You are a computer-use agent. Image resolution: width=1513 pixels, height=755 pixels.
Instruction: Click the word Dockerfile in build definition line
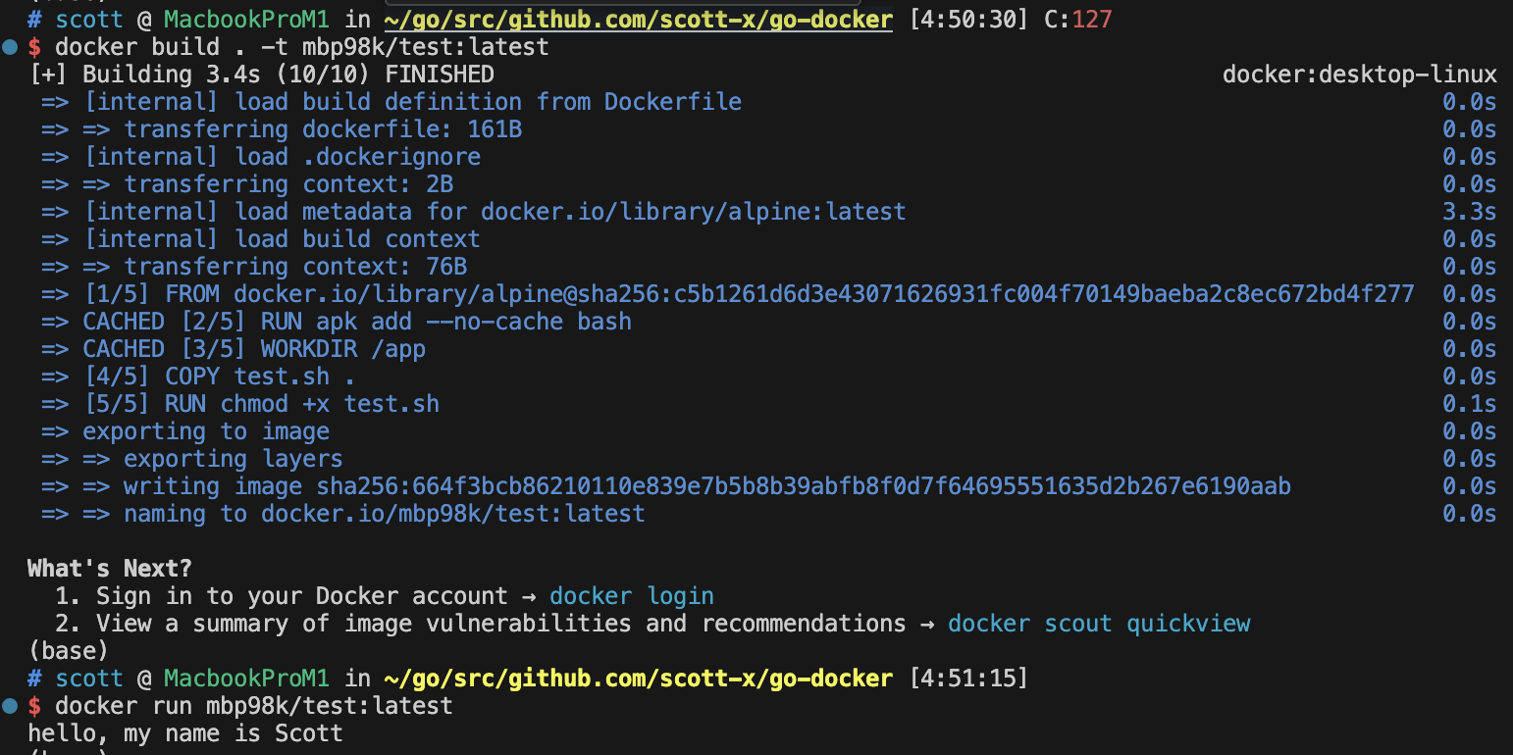672,102
